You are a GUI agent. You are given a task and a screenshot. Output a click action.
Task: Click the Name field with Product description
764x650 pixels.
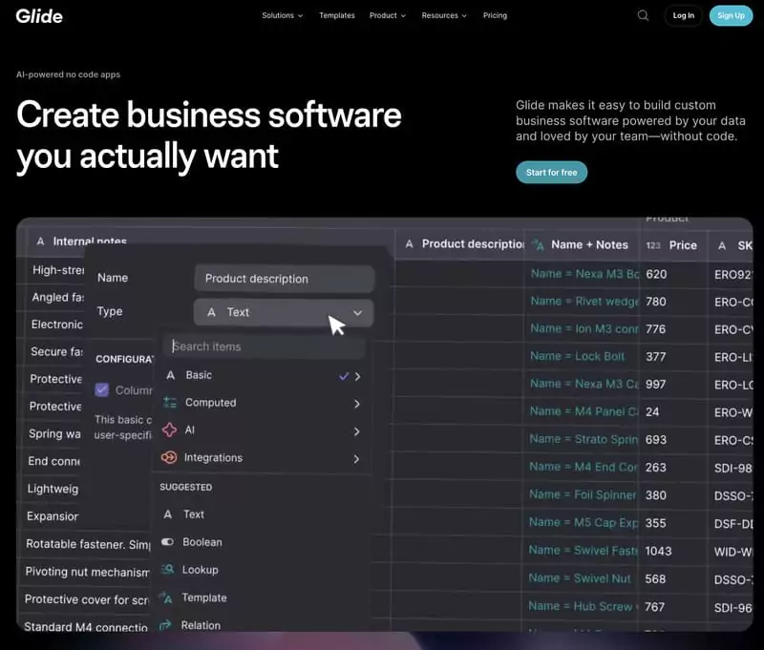(x=284, y=279)
